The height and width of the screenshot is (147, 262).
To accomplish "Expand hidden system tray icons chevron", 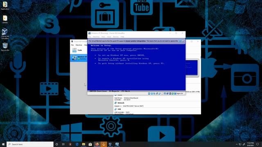I will (237, 144).
